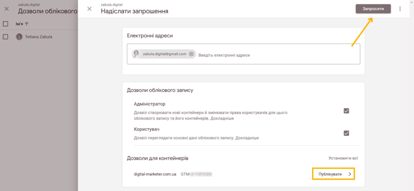Click the blurred GTM container ID

pyautogui.click(x=197, y=174)
